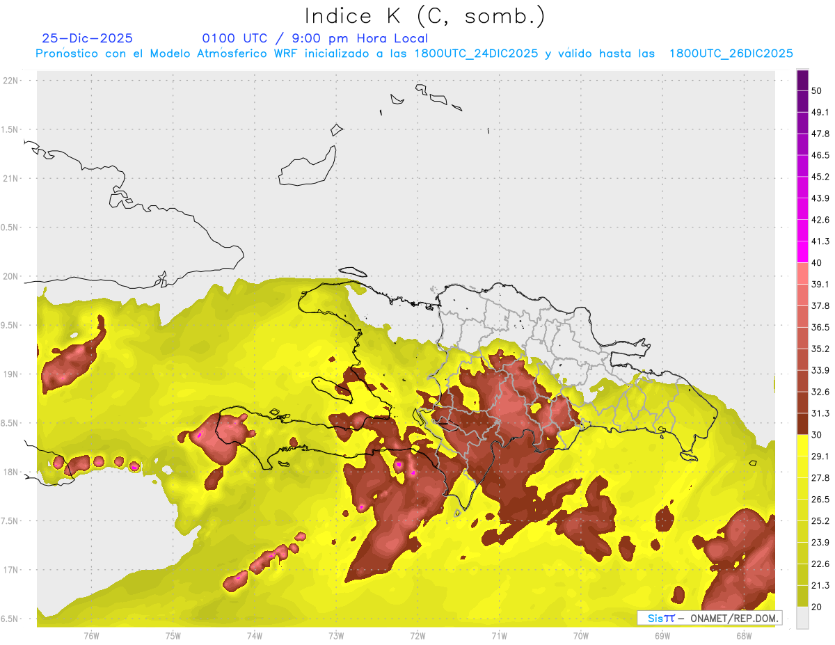Open the SisTT – ONAMET/REP.DOM. credit label
The height and width of the screenshot is (645, 835).
coord(709,618)
